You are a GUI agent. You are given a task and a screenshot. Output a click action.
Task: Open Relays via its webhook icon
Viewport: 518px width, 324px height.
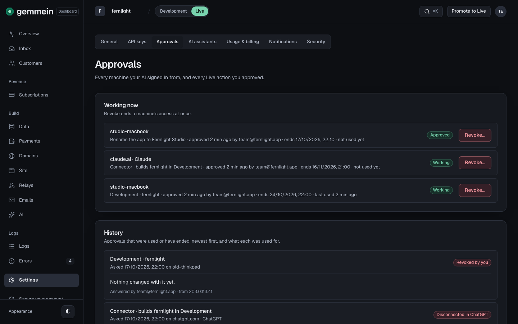pyautogui.click(x=12, y=185)
